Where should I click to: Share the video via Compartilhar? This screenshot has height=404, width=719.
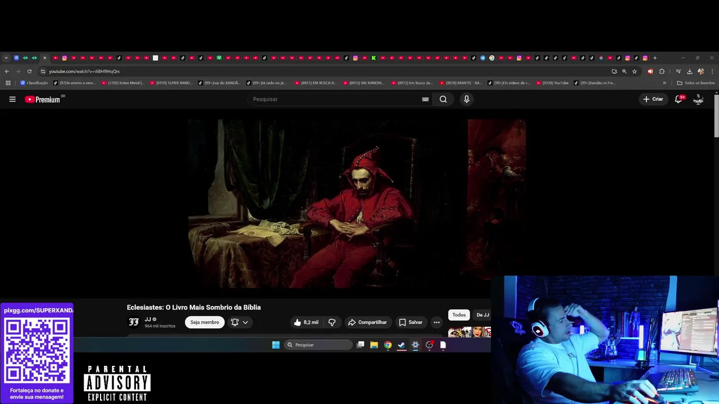367,322
